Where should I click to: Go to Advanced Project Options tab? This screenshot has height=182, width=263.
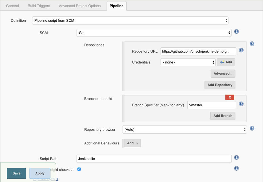click(x=80, y=6)
